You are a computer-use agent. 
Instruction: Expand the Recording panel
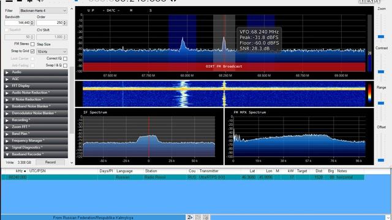(36, 120)
